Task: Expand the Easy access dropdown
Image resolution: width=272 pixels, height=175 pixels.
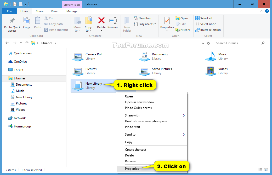Action: [x=145, y=24]
